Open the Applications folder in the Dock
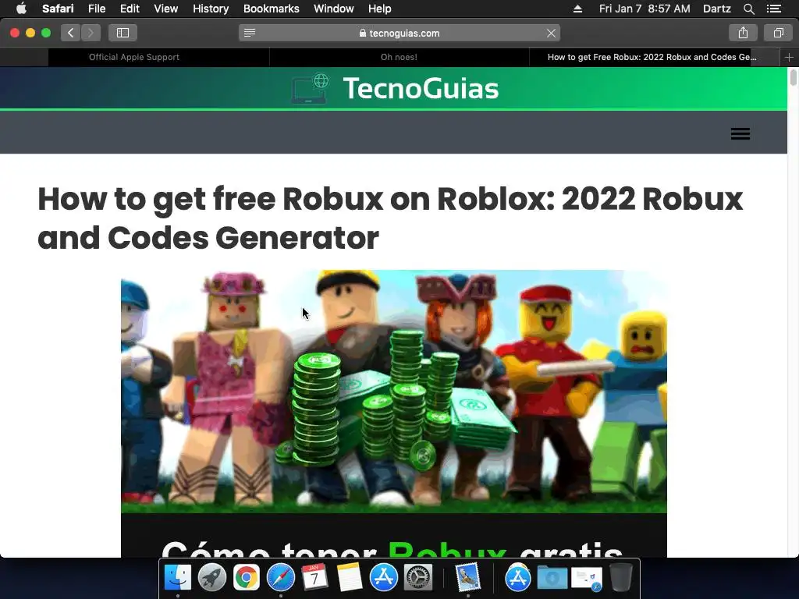Viewport: 799px width, 599px height. click(x=518, y=578)
